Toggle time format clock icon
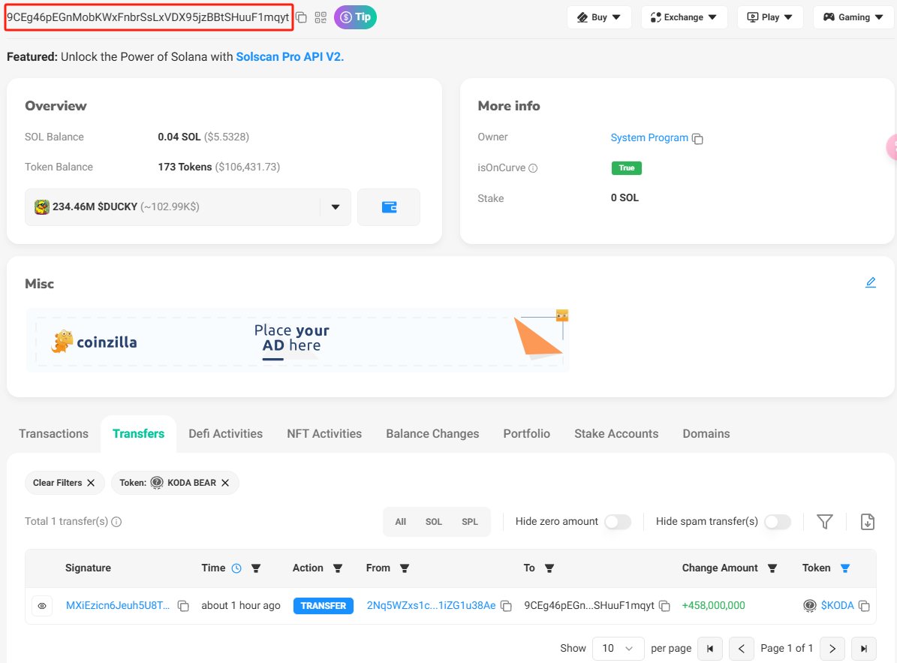 pos(236,568)
